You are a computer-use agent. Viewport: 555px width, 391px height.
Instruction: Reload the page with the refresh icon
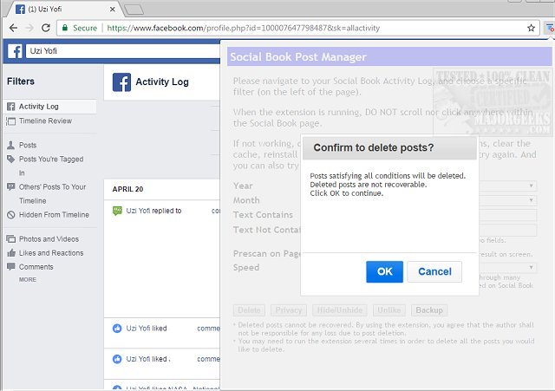(x=46, y=28)
